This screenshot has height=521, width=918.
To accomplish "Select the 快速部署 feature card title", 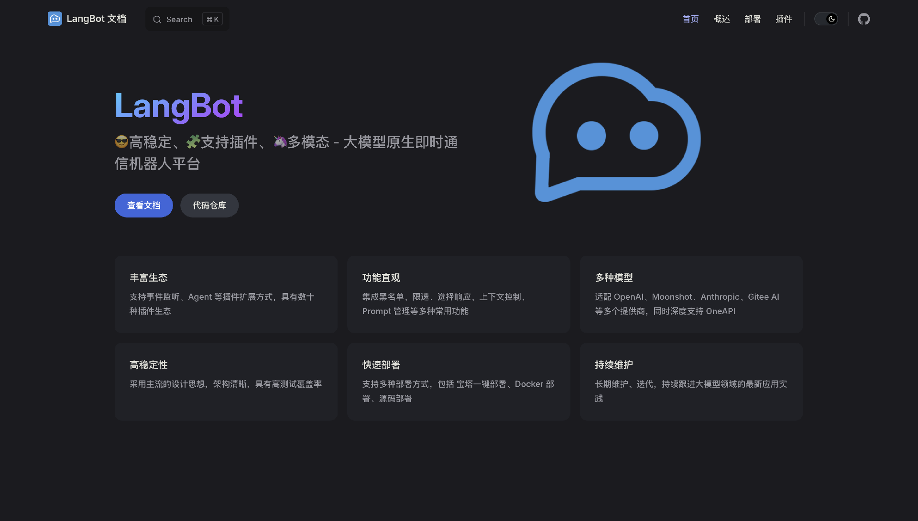I will tap(381, 365).
